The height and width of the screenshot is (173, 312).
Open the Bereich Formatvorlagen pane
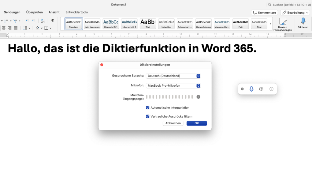(283, 24)
